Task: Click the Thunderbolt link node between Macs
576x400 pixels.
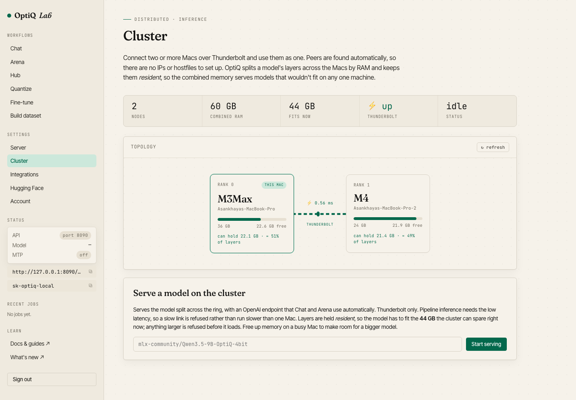Action: (x=318, y=214)
